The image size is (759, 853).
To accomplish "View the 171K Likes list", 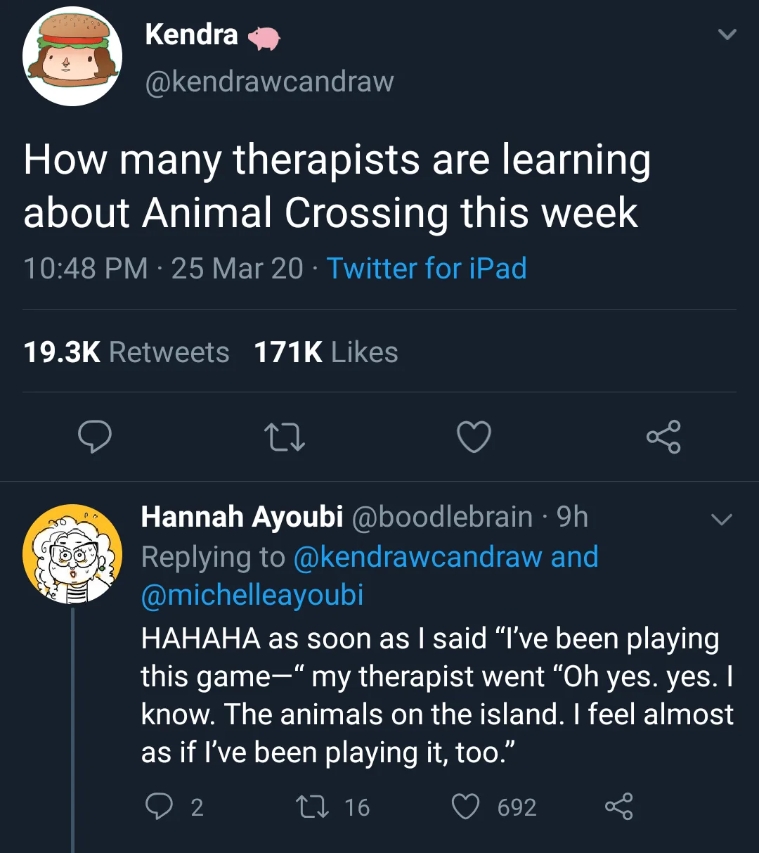I will [326, 352].
